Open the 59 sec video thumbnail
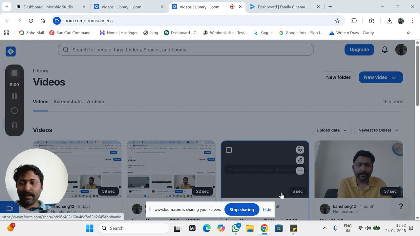This screenshot has height=236, width=420. pos(77,169)
